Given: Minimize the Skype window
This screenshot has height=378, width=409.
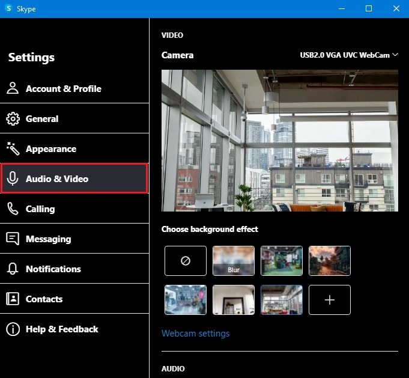Looking at the screenshot, I should 342,8.
